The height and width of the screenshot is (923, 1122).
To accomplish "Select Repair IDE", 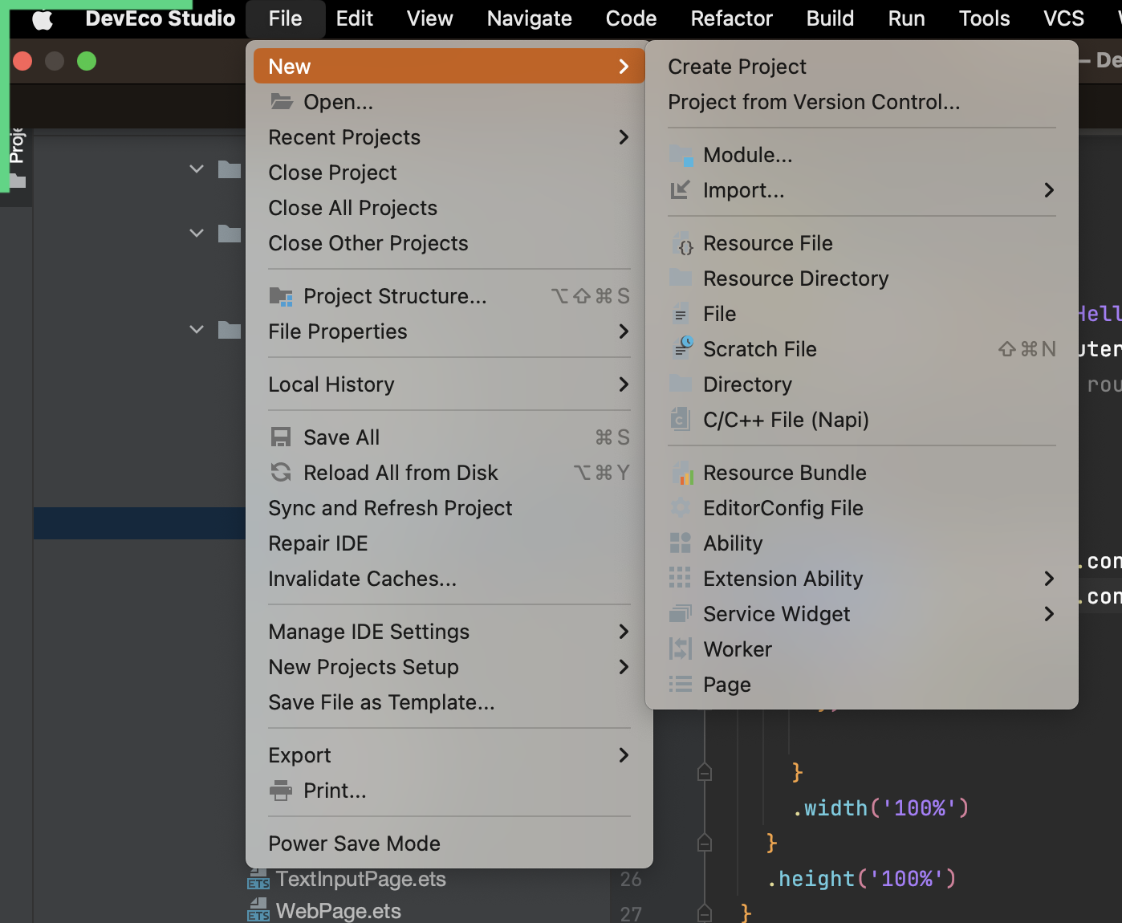I will pos(449,543).
